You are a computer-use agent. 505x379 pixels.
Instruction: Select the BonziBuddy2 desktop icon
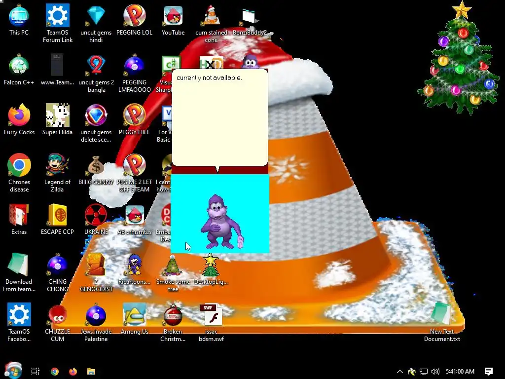click(250, 20)
